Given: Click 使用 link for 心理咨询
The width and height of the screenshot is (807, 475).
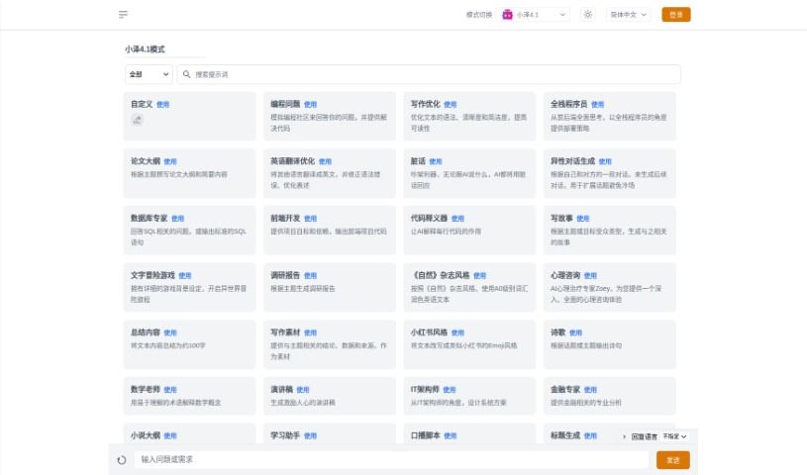Looking at the screenshot, I should coord(590,276).
